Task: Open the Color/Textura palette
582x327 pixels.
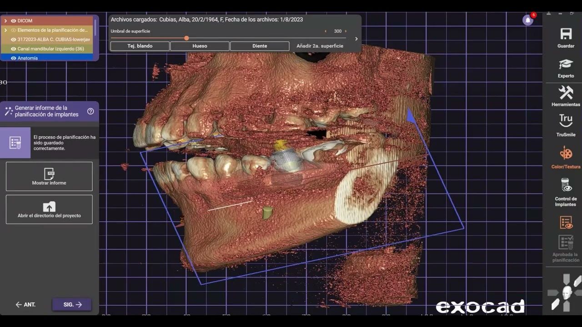Action: 566,154
